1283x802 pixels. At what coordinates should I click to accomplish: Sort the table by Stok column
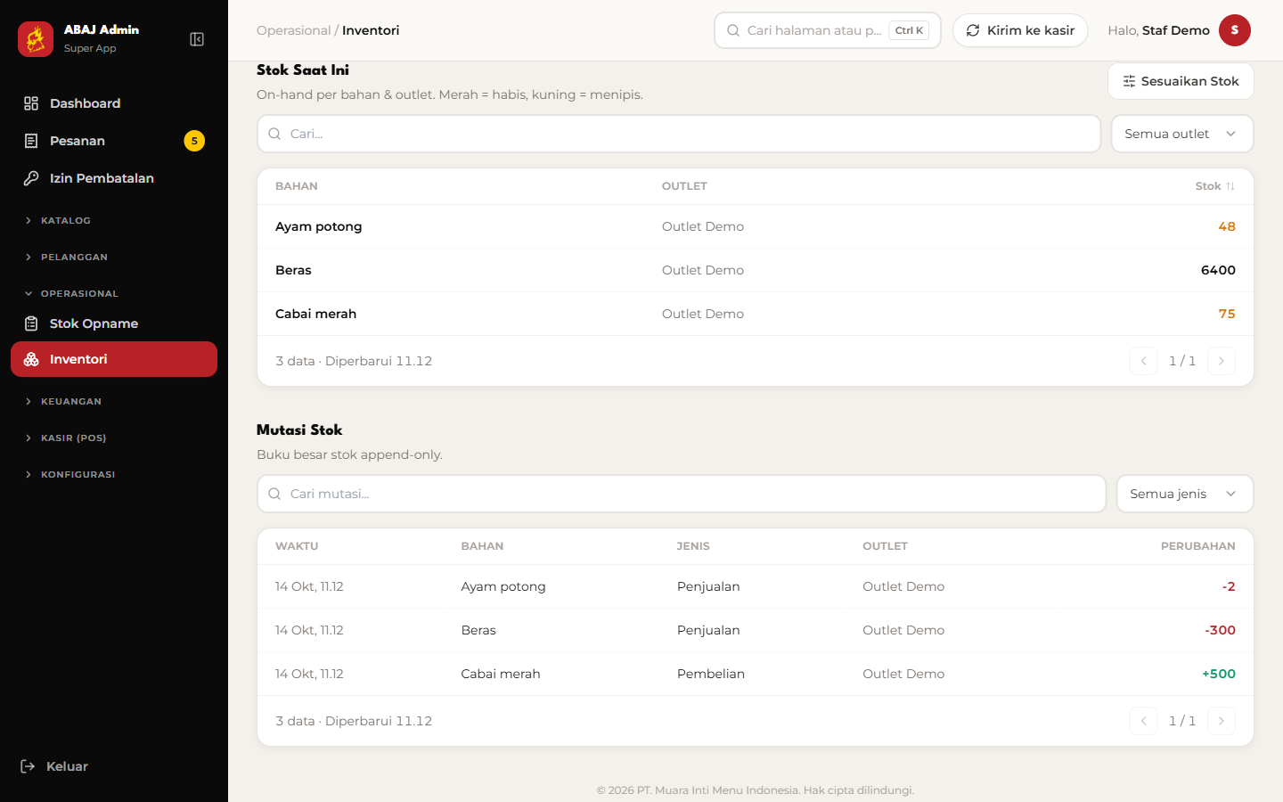pos(1215,186)
